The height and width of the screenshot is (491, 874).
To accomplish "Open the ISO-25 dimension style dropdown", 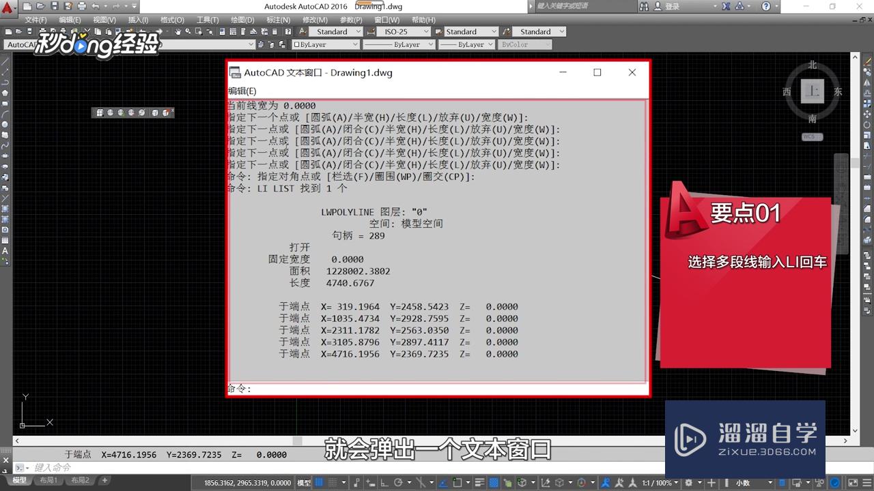I will pyautogui.click(x=403, y=31).
